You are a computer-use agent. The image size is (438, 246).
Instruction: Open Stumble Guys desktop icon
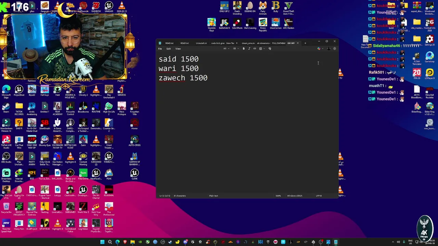point(211,25)
